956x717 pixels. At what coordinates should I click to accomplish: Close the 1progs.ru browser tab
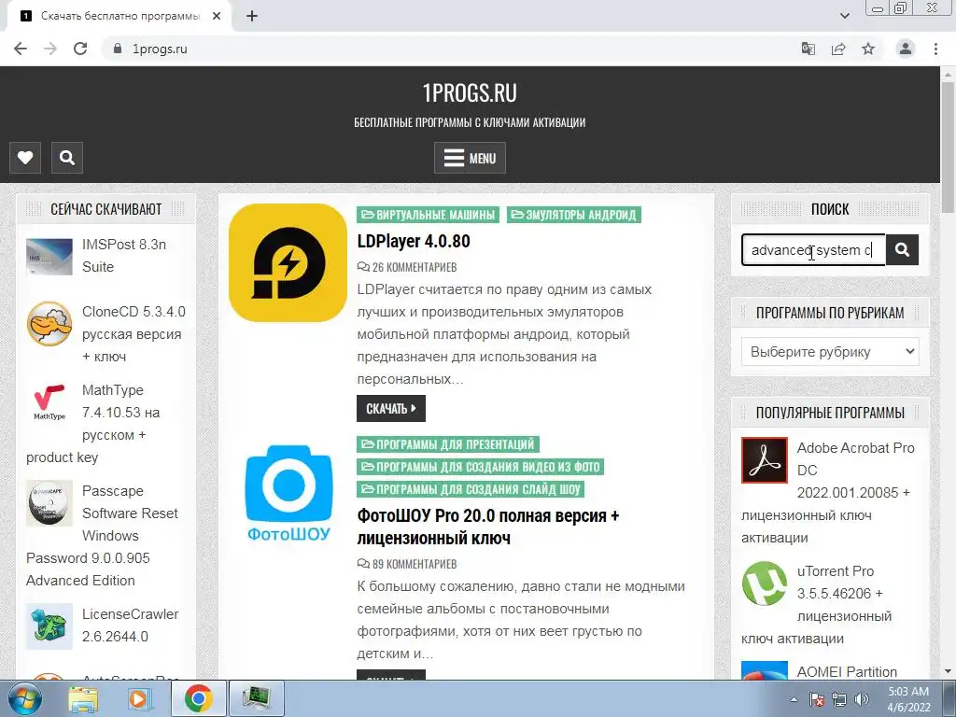pos(217,16)
